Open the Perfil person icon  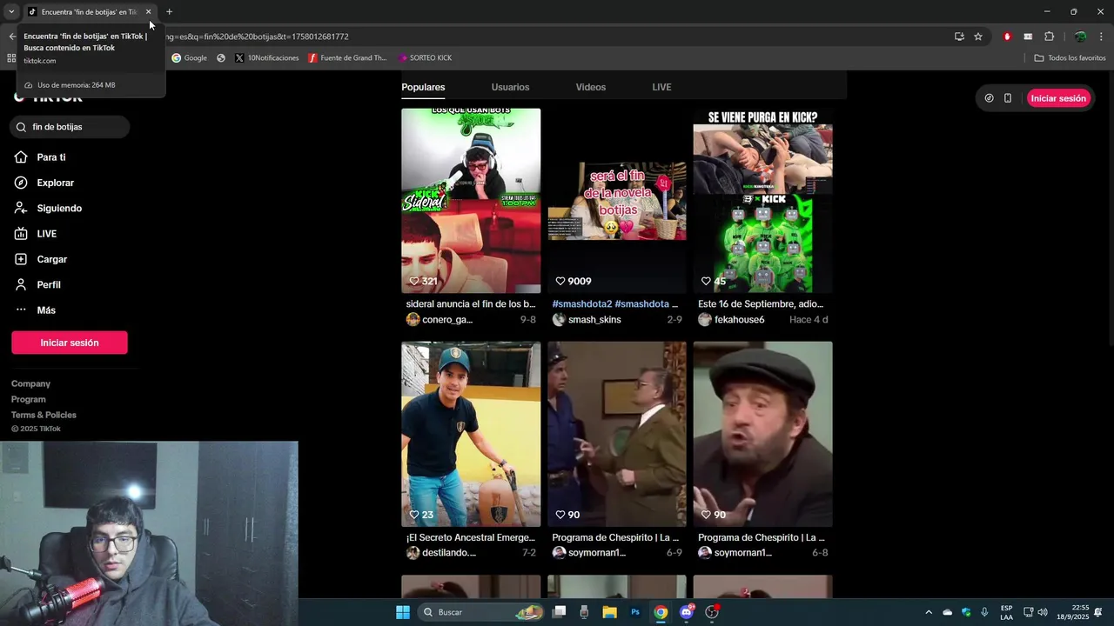coord(21,285)
